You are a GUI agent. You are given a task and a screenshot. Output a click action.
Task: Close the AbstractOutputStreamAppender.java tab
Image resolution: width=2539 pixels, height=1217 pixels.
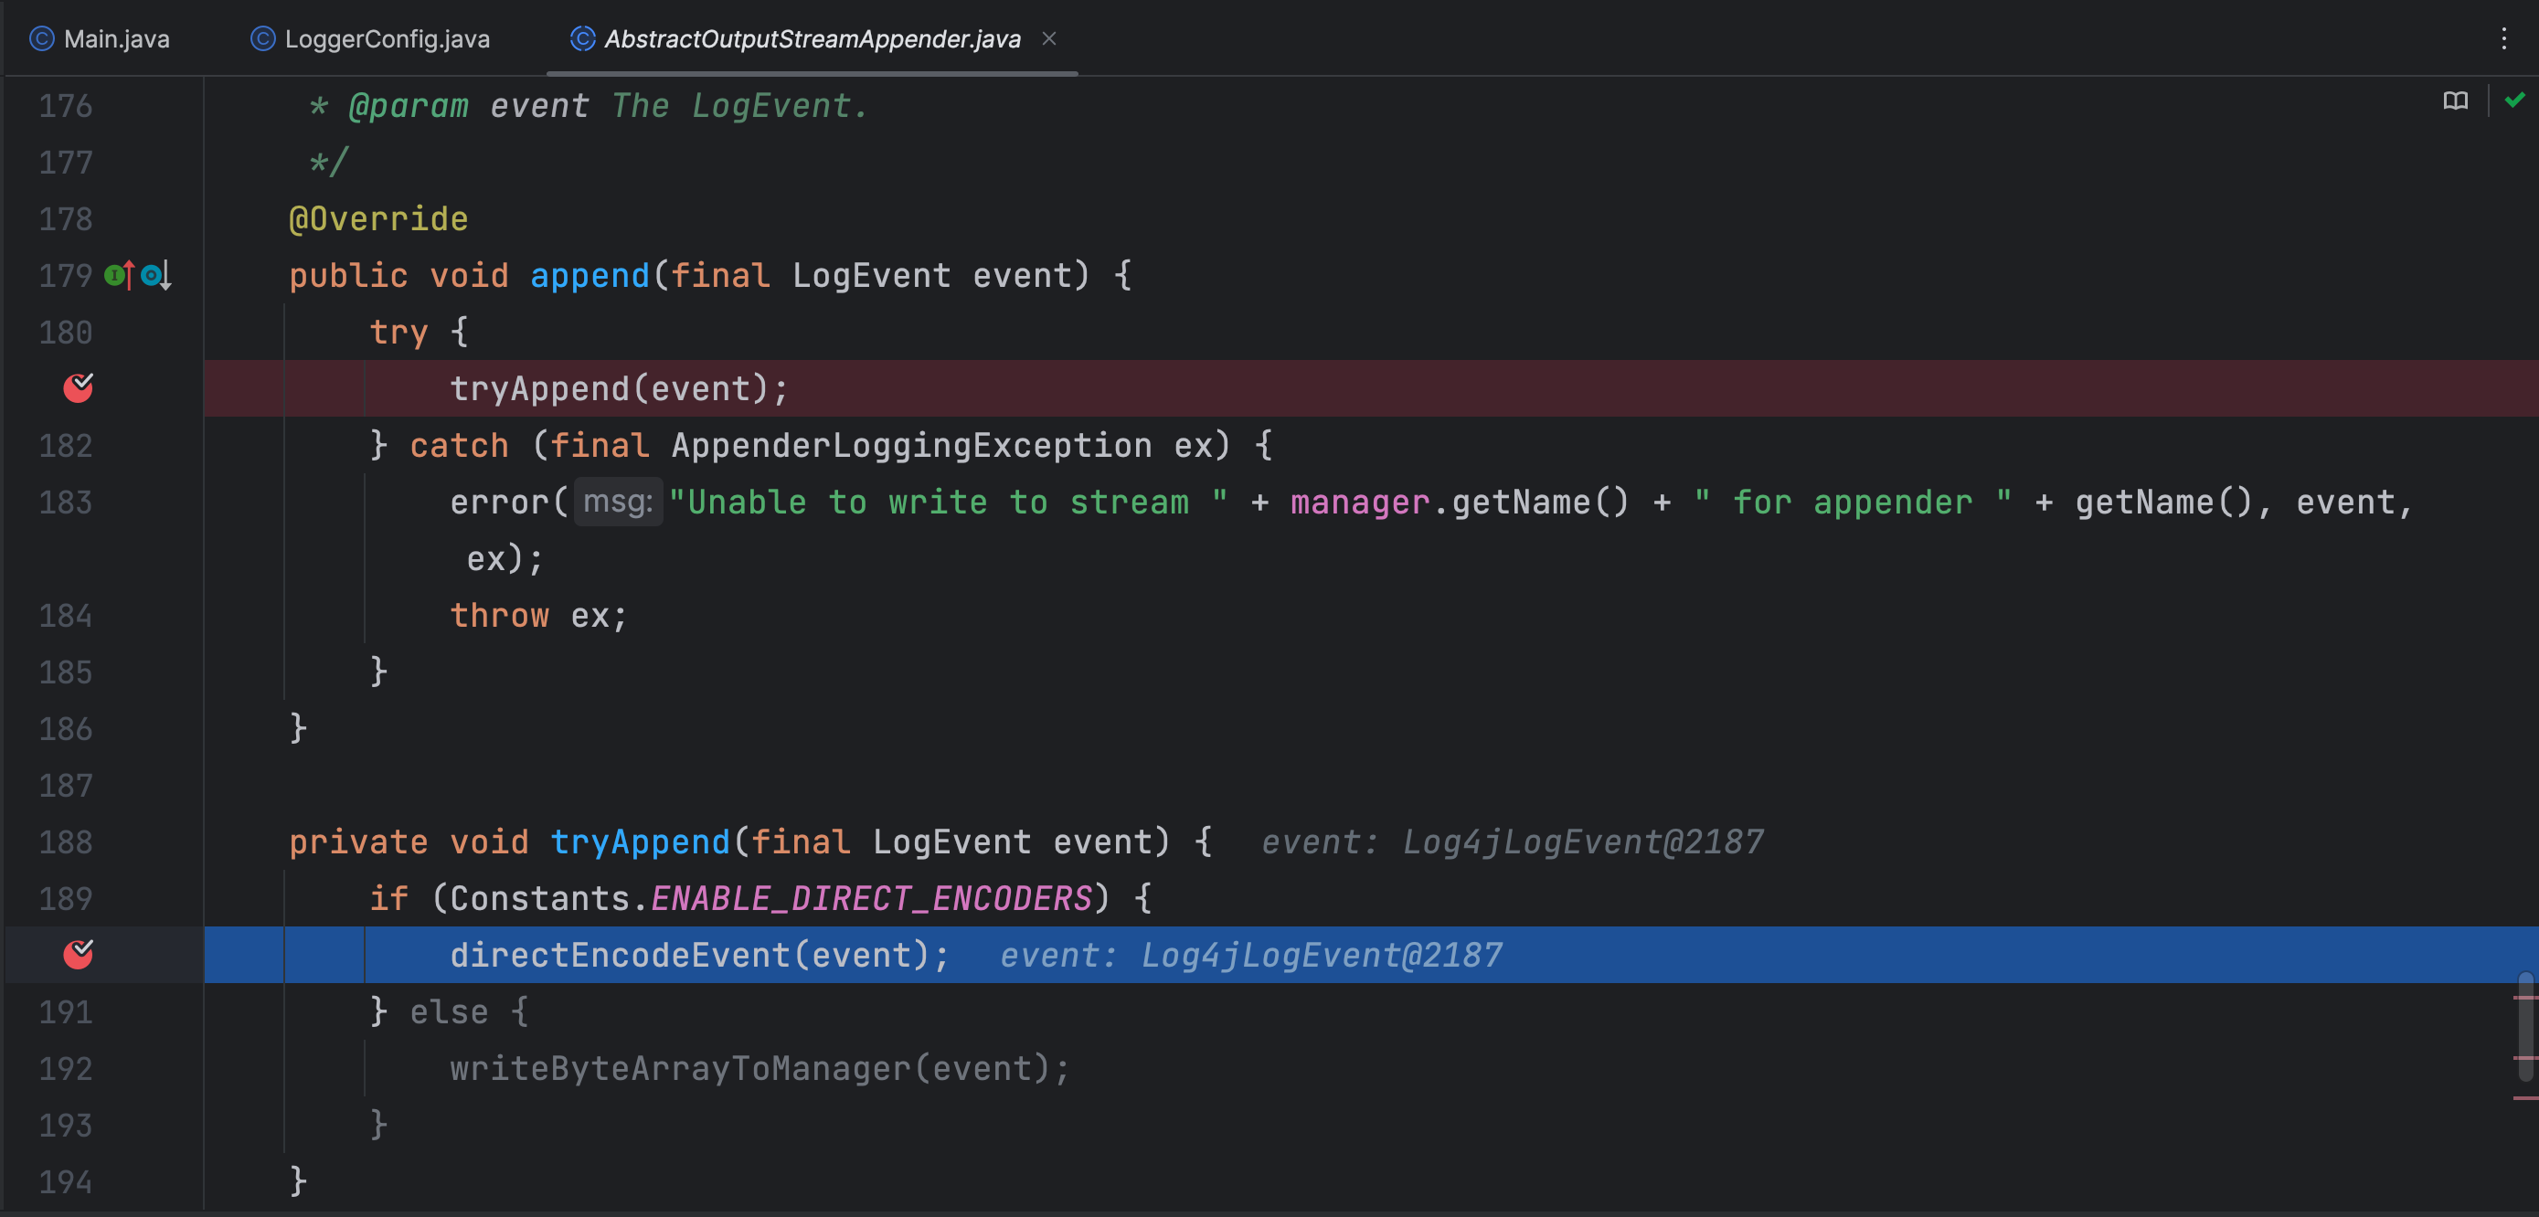[1048, 38]
